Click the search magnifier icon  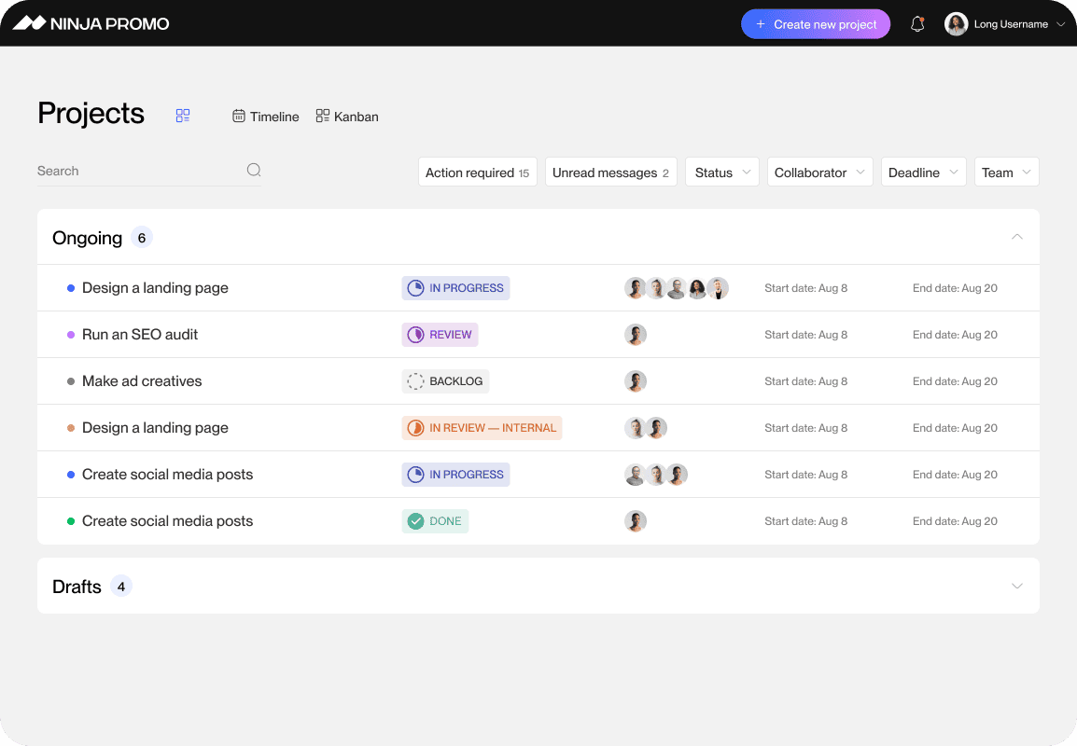(x=254, y=170)
